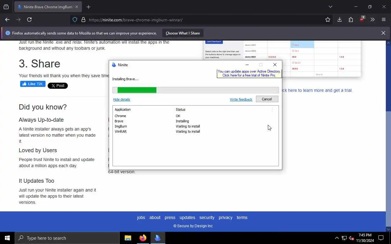391x244 pixels.
Task: Open Firefox recent browsing view icon
Action: [x=6, y=7]
